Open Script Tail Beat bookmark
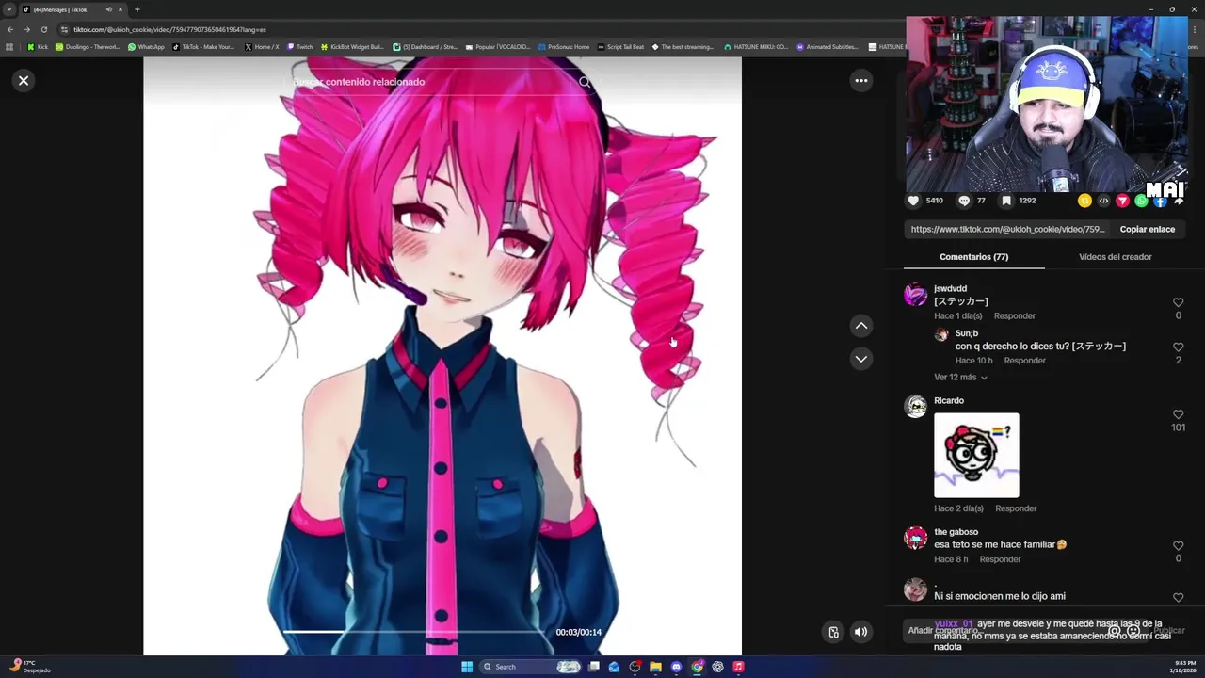 pos(620,47)
